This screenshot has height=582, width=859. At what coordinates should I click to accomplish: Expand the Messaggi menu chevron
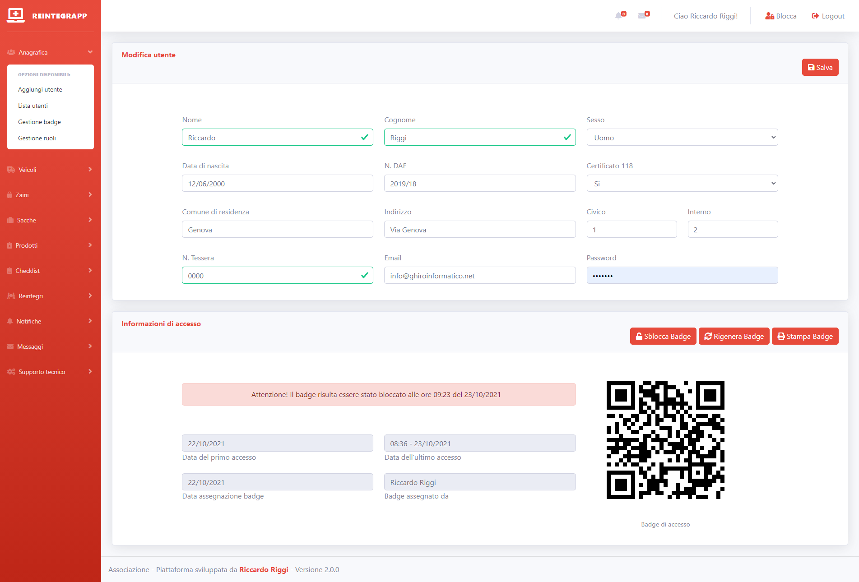[x=90, y=346]
